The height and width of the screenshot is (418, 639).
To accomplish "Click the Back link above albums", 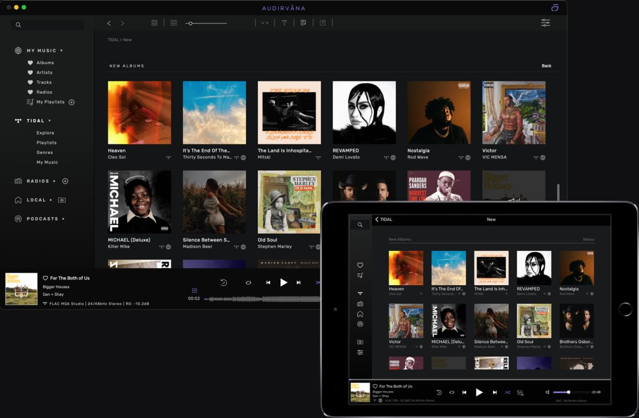I will pyautogui.click(x=546, y=66).
